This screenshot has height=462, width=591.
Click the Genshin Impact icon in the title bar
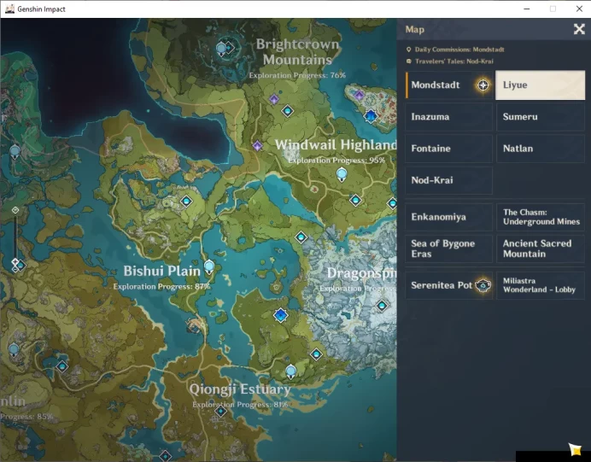9,9
